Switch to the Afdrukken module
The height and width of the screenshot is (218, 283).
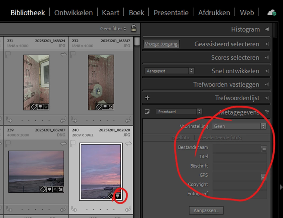214,13
